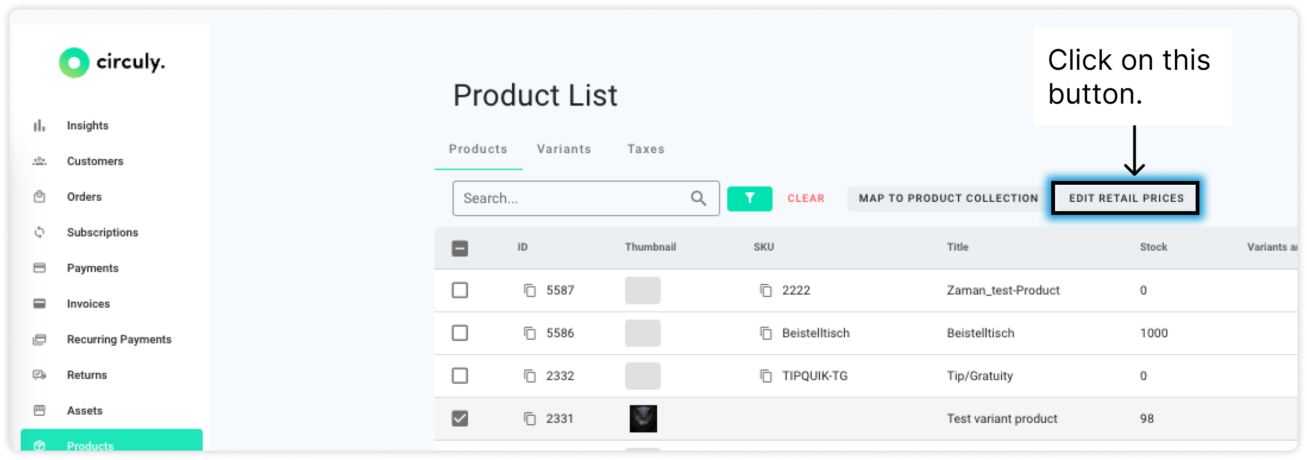The height and width of the screenshot is (460, 1307).
Task: Click MAP TO PRODUCT COLLECTION button
Action: tap(948, 198)
